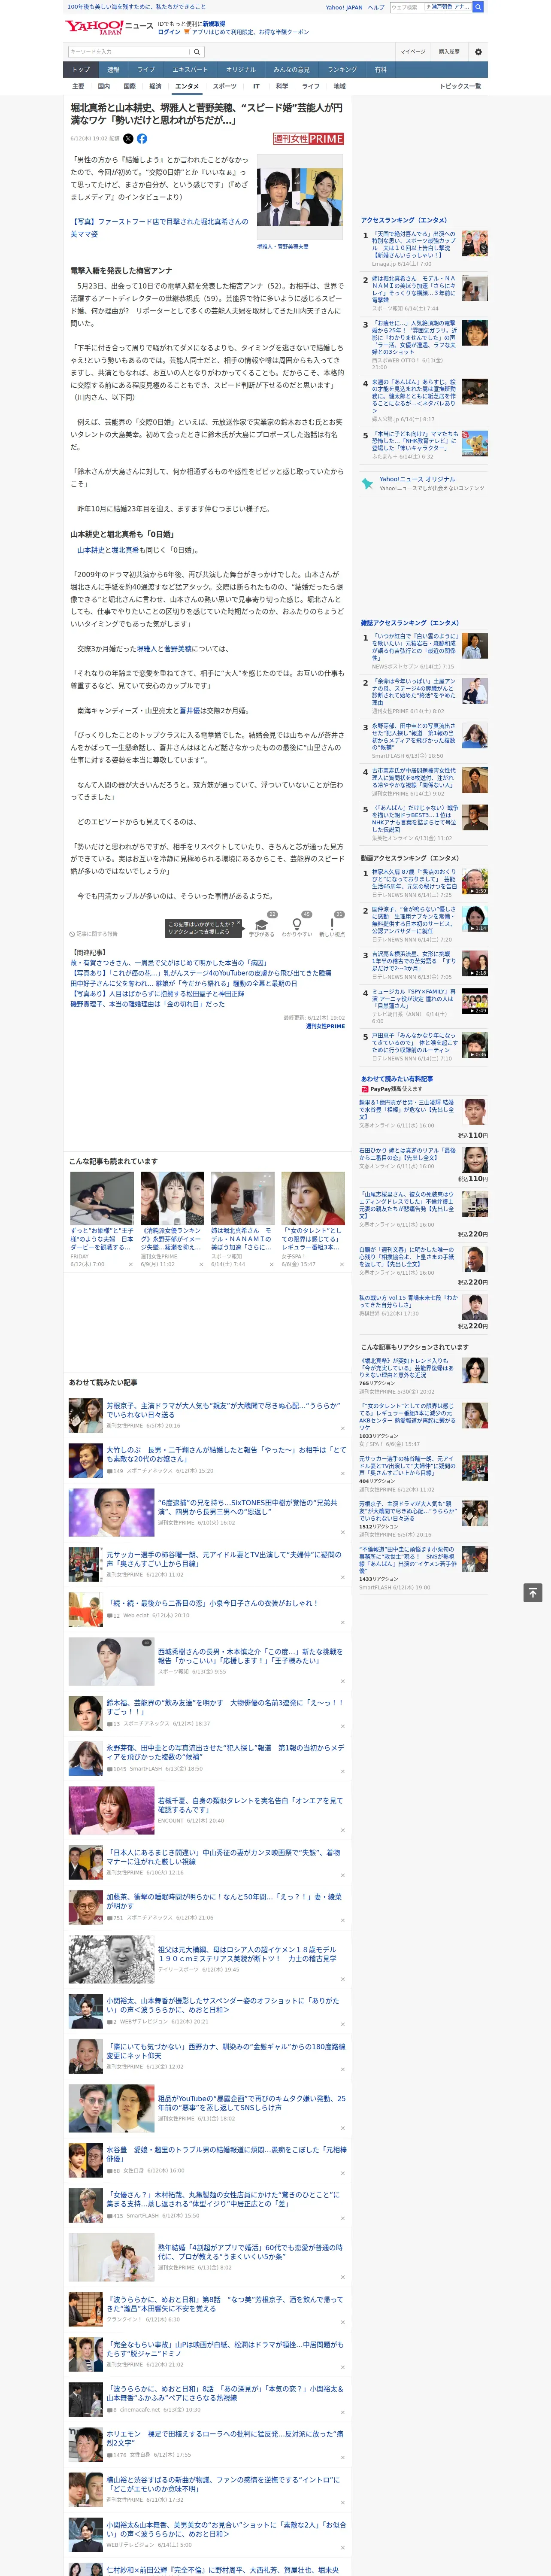Open トピックス一覧 link
The image size is (551, 2576).
click(x=460, y=86)
